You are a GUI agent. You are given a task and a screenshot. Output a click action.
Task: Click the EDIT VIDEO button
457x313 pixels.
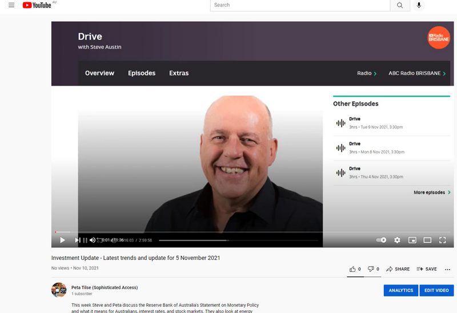pyautogui.click(x=436, y=290)
